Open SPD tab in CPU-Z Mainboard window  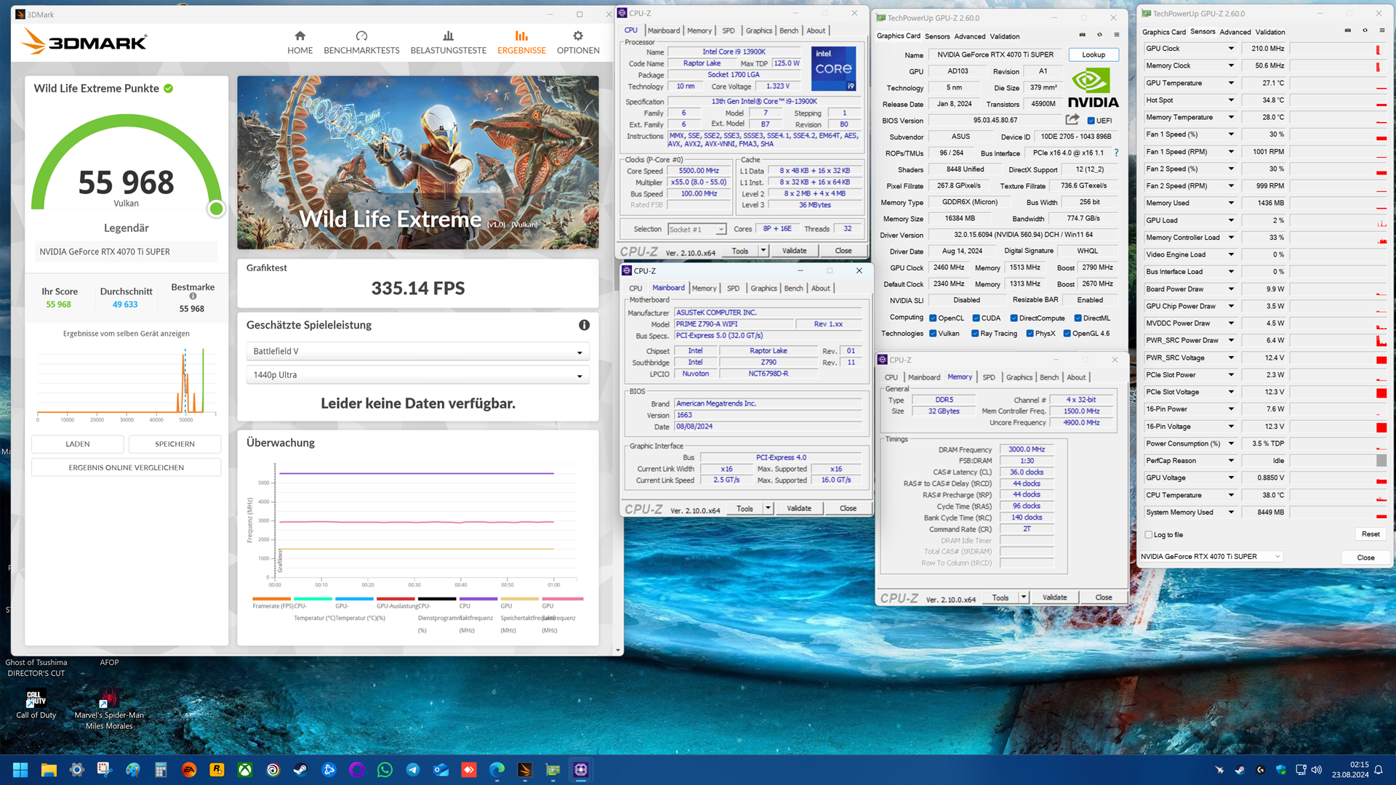(733, 289)
